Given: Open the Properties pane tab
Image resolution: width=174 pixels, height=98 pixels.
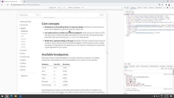Looking at the screenshot, I should click(163, 66).
